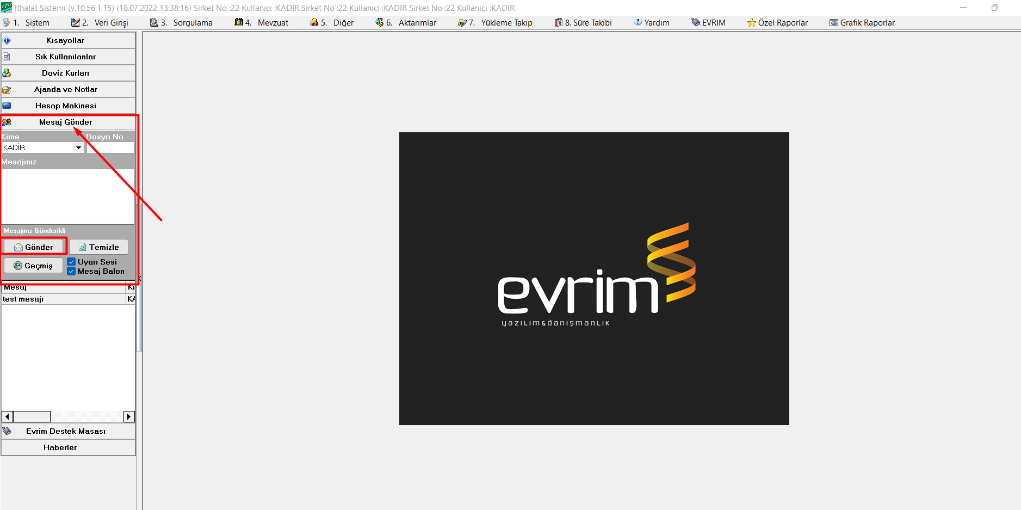
Task: Select the 'test mesajı' row
Action: [x=68, y=299]
